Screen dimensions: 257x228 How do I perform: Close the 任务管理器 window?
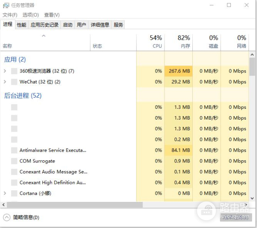[x=247, y=5]
